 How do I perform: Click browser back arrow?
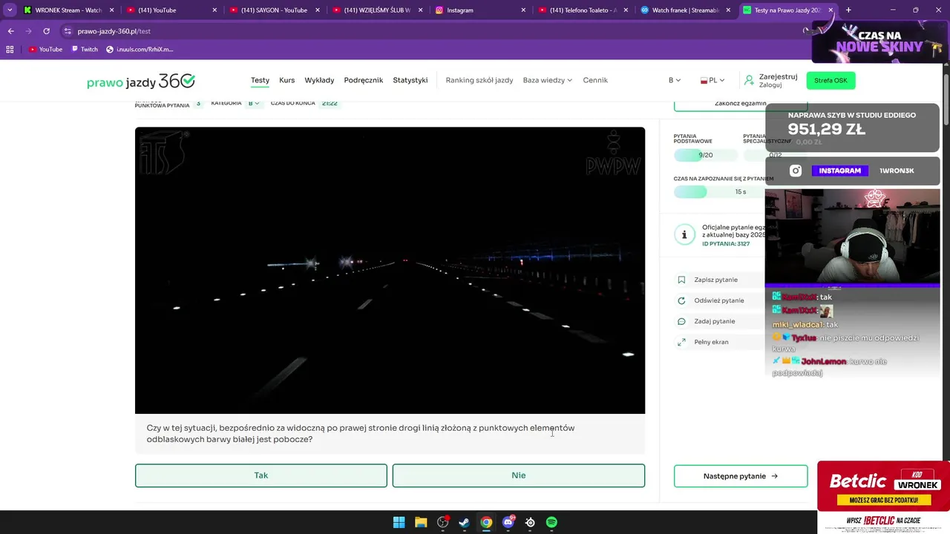pyautogui.click(x=10, y=31)
